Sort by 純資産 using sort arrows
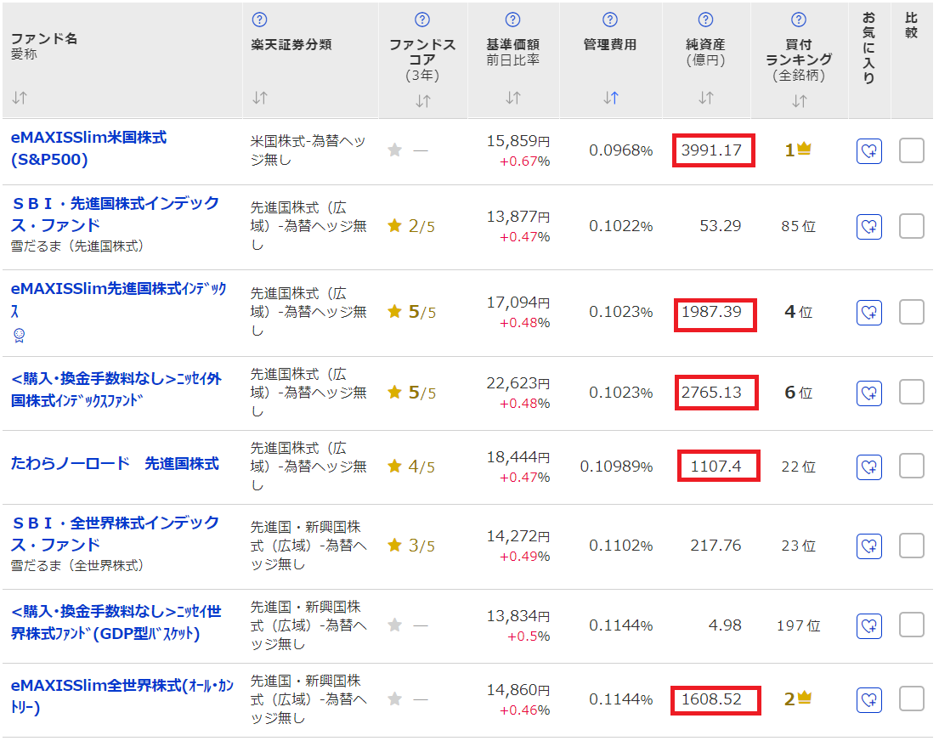Screen dimensions: 939x741 click(x=706, y=98)
